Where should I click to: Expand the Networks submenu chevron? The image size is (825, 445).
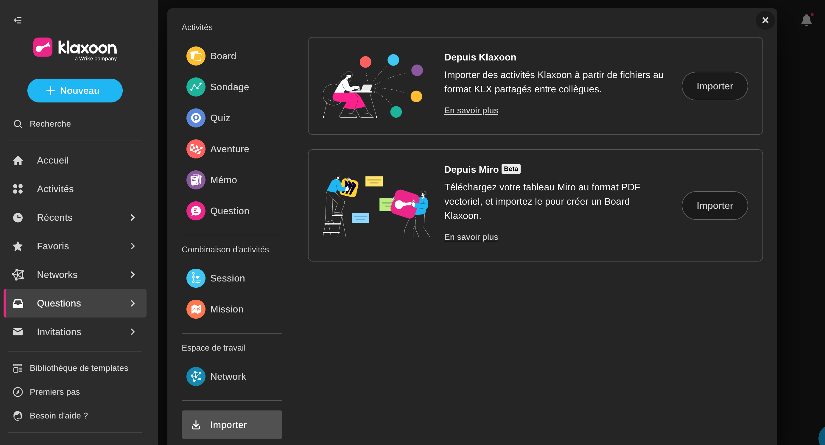tap(133, 275)
